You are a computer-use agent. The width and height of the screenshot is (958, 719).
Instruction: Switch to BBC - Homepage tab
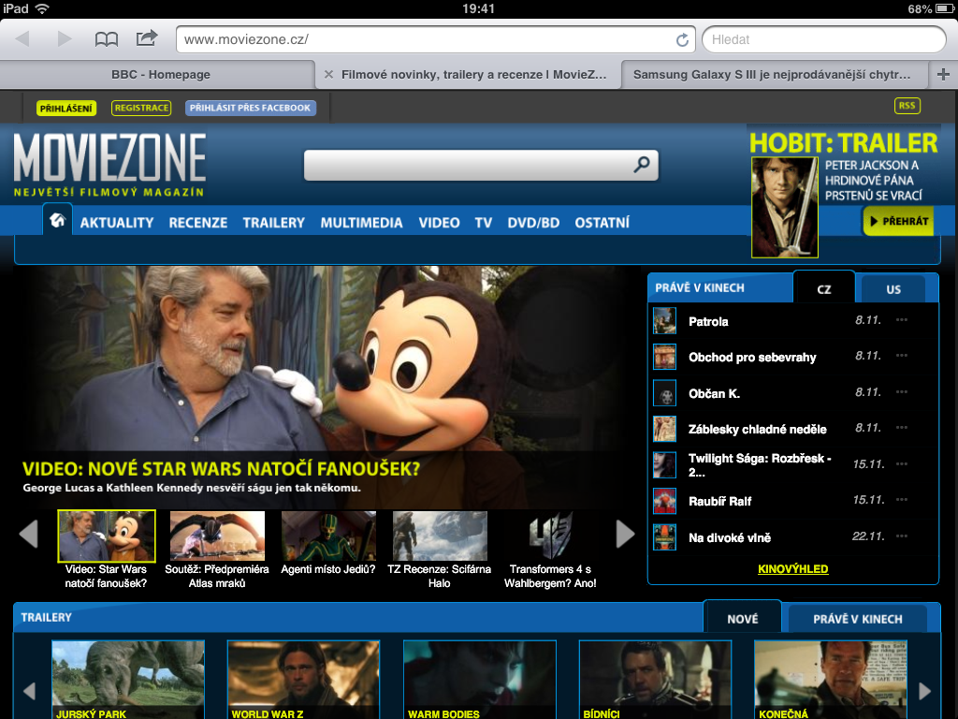pos(160,75)
